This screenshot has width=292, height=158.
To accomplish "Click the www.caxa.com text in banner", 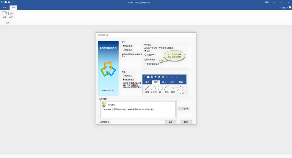I will [x=108, y=90].
